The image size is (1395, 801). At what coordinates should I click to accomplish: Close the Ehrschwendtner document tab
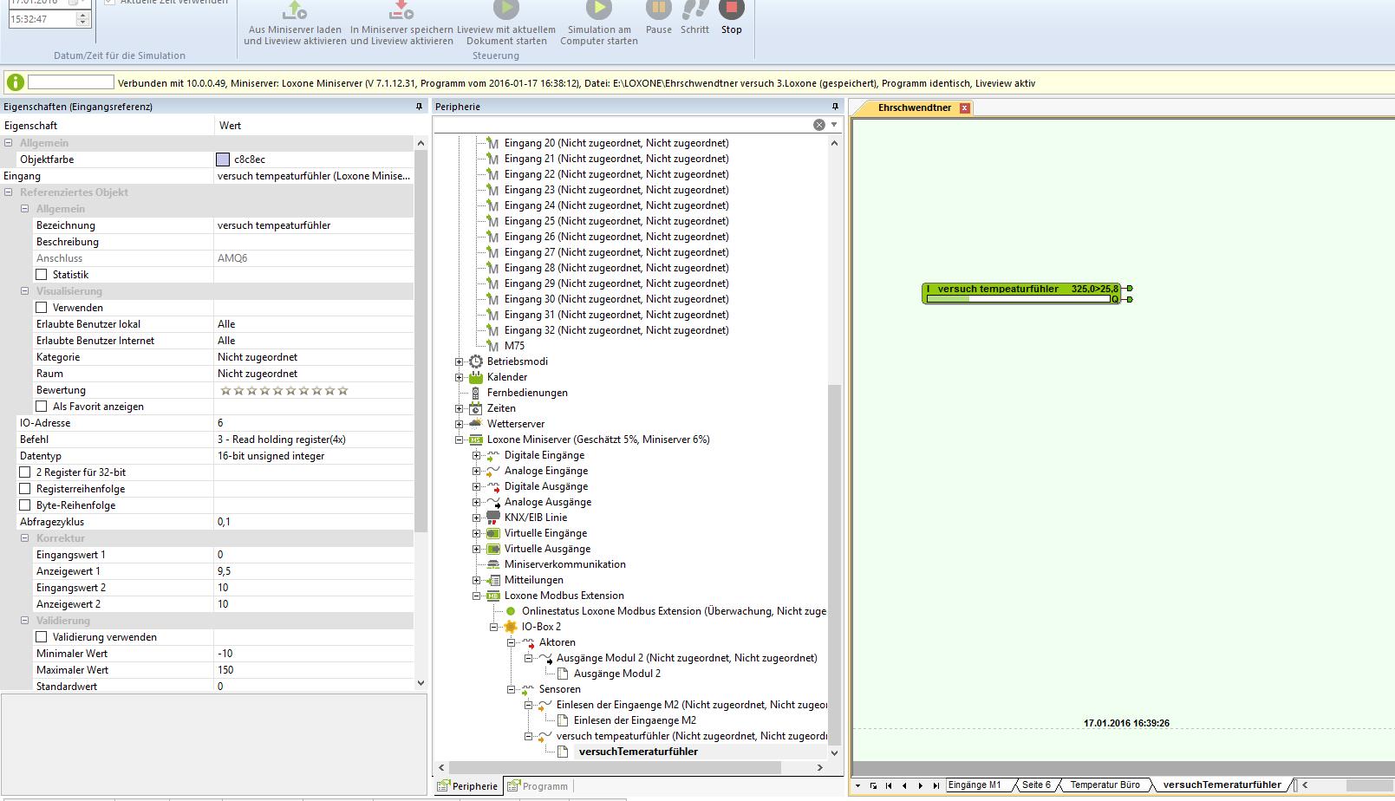point(964,108)
